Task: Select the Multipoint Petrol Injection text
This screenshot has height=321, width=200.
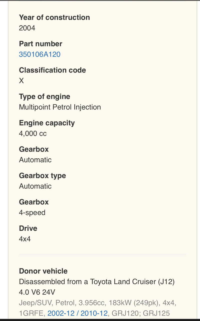Action: click(x=60, y=107)
